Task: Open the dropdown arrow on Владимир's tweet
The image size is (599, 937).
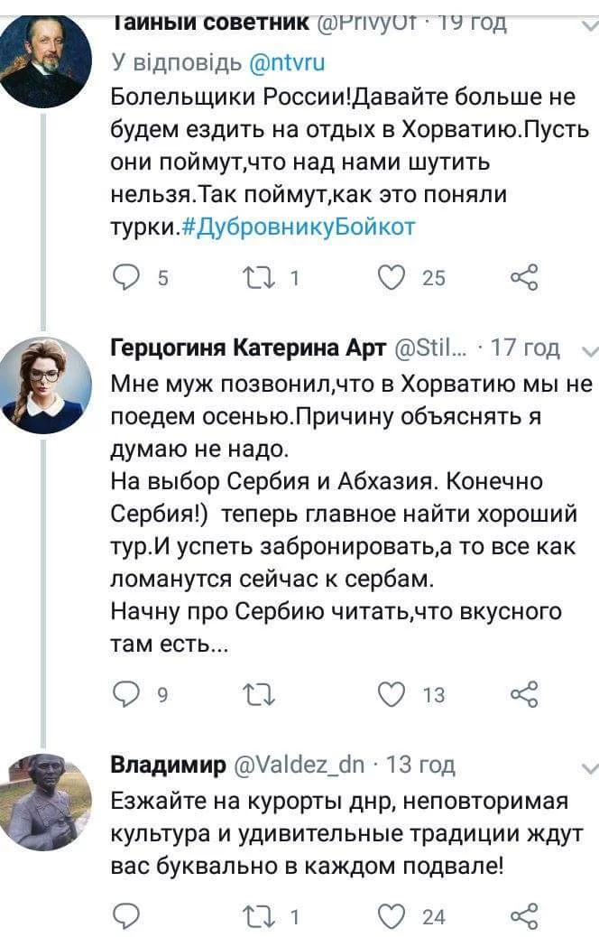Action: click(x=587, y=768)
